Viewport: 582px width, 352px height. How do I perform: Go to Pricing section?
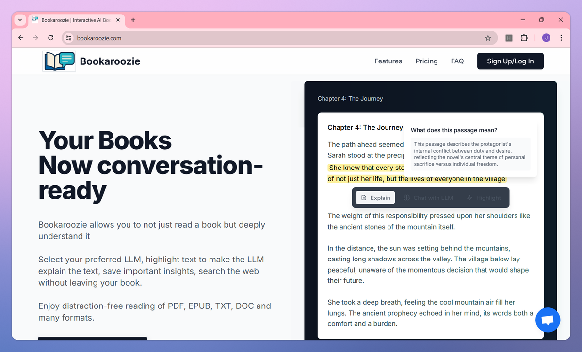pos(426,61)
